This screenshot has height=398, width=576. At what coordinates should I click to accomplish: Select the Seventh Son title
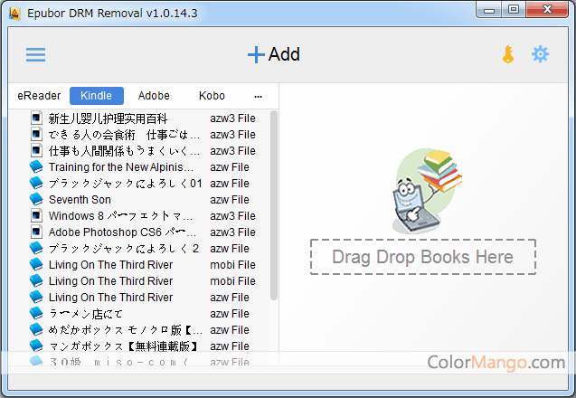[80, 200]
